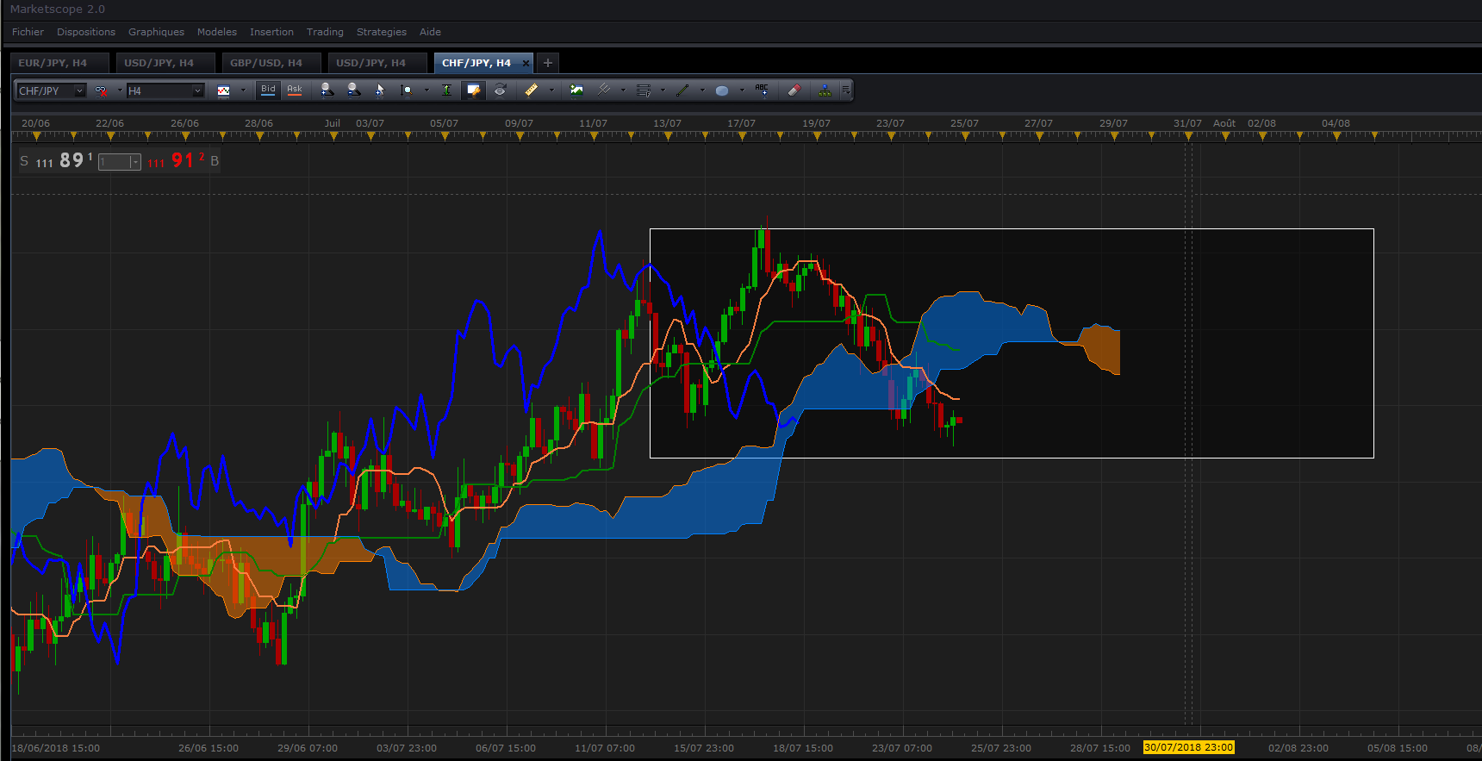Open the Modeles menu
The width and height of the screenshot is (1482, 761).
click(217, 32)
